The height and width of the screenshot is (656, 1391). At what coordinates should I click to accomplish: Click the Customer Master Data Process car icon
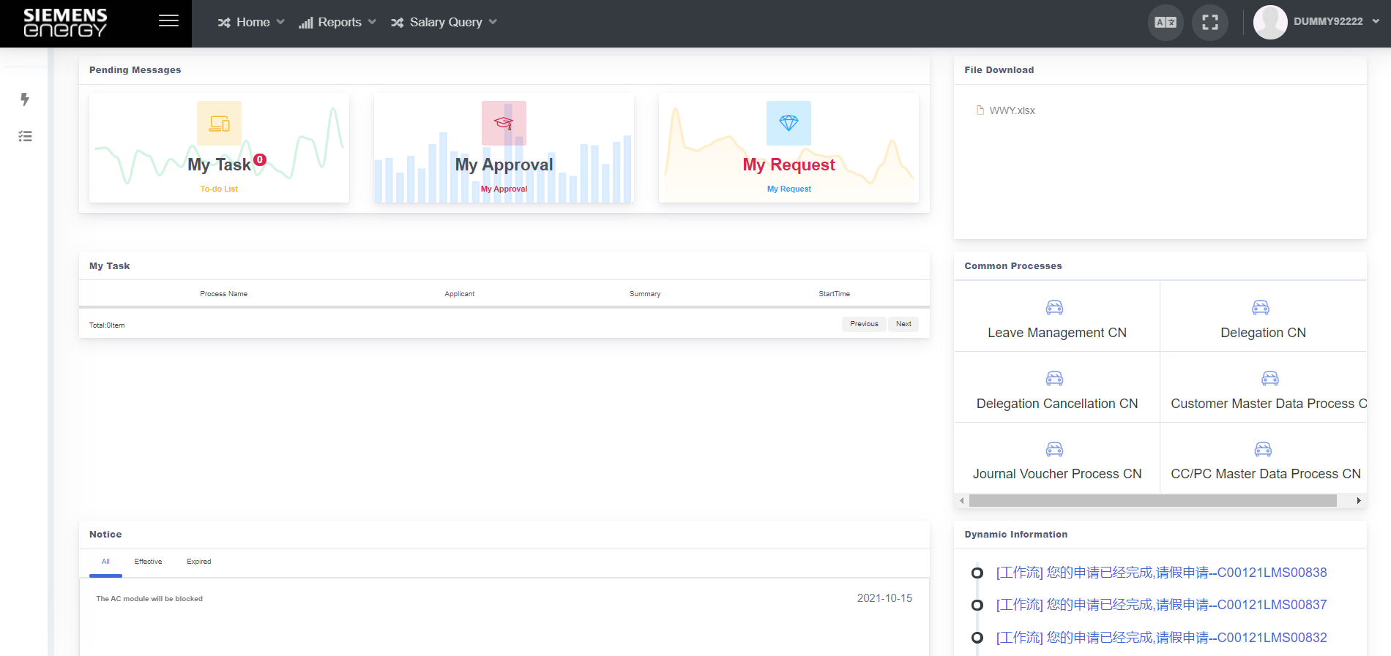click(x=1270, y=378)
